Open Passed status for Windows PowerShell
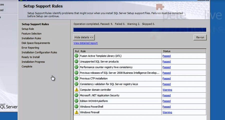The height and width of the screenshot is (120, 225). [166, 107]
